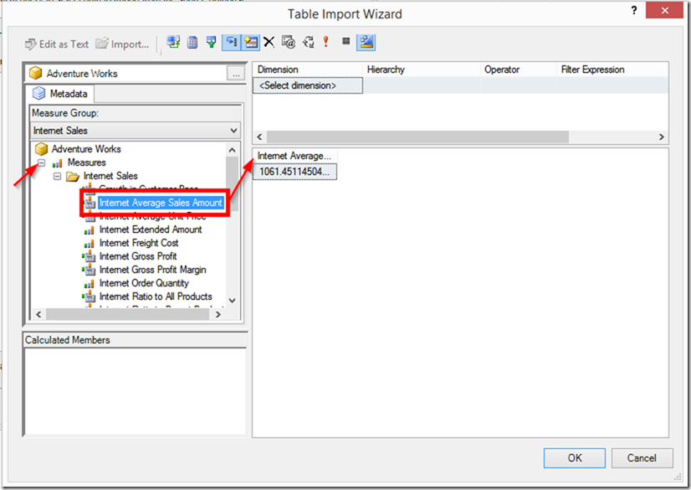Click the Dimension column header
Viewport: 691px width, 490px height.
[x=308, y=70]
